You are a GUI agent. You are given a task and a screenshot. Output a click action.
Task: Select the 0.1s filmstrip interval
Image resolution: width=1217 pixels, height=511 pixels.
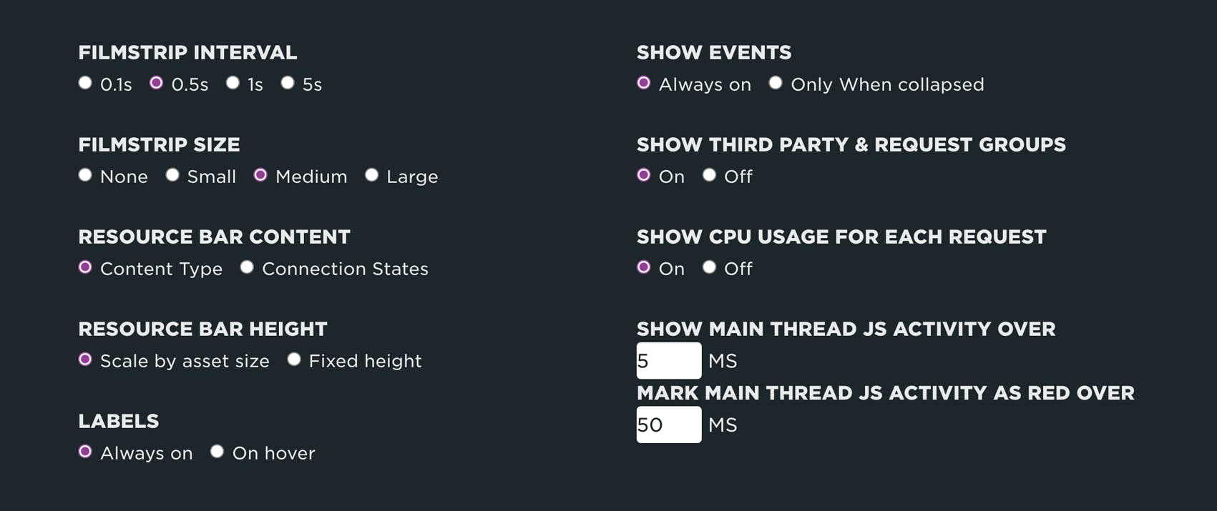tap(85, 83)
